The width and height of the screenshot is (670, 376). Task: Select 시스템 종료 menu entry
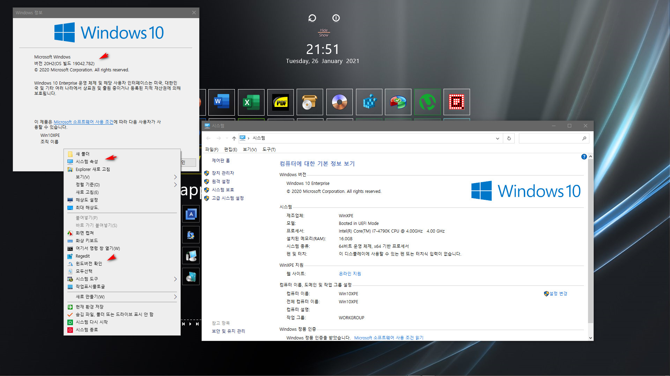tap(122, 330)
